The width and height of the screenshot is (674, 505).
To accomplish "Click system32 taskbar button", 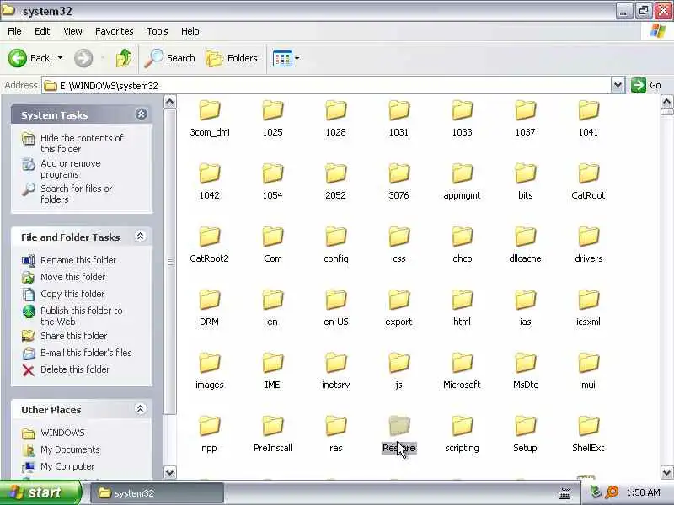I will click(x=158, y=493).
